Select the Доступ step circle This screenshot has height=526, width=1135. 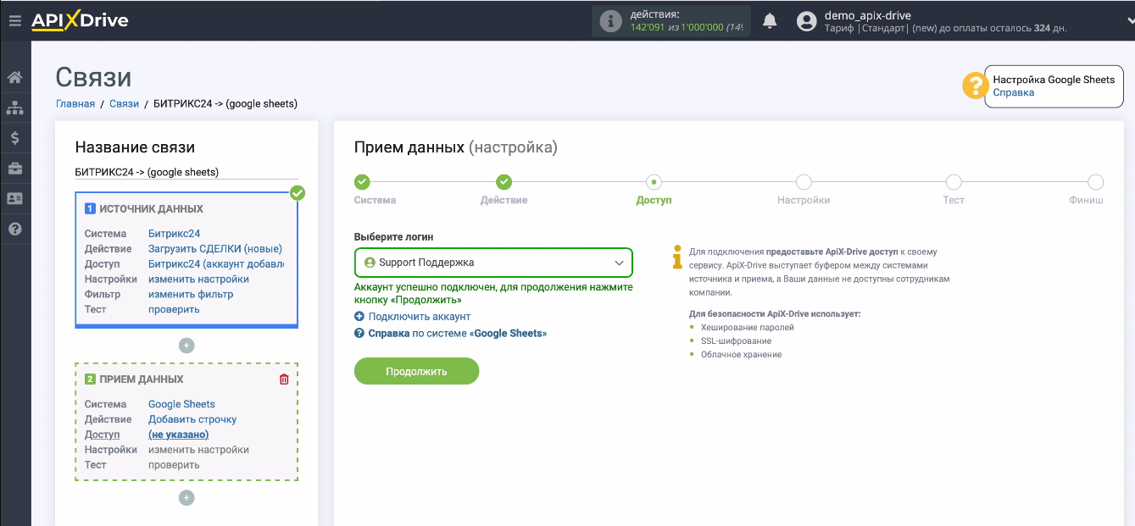[654, 182]
